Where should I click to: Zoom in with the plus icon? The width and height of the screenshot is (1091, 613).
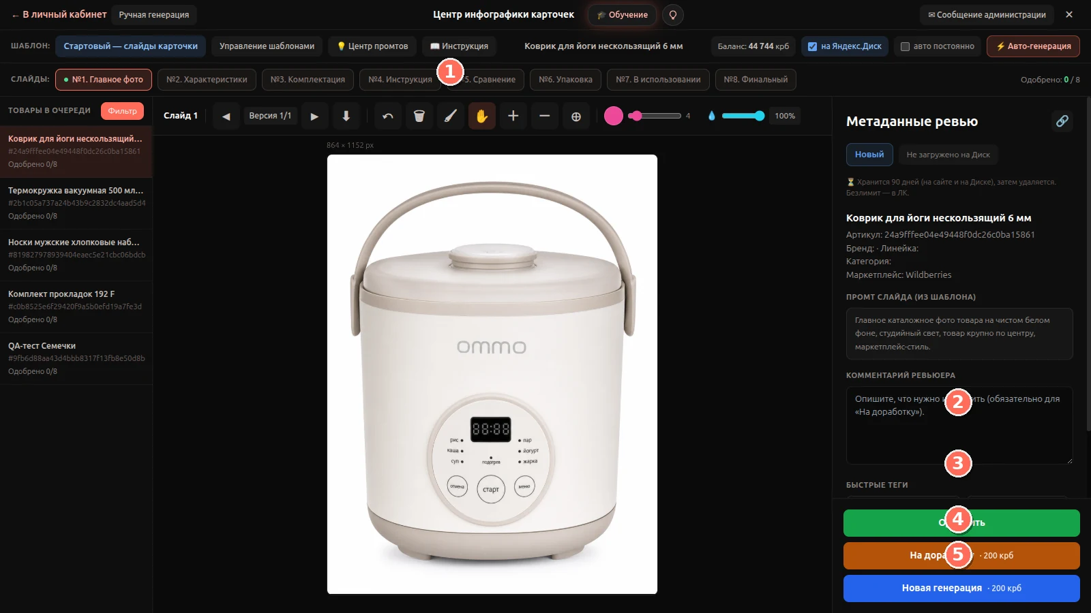pos(513,116)
